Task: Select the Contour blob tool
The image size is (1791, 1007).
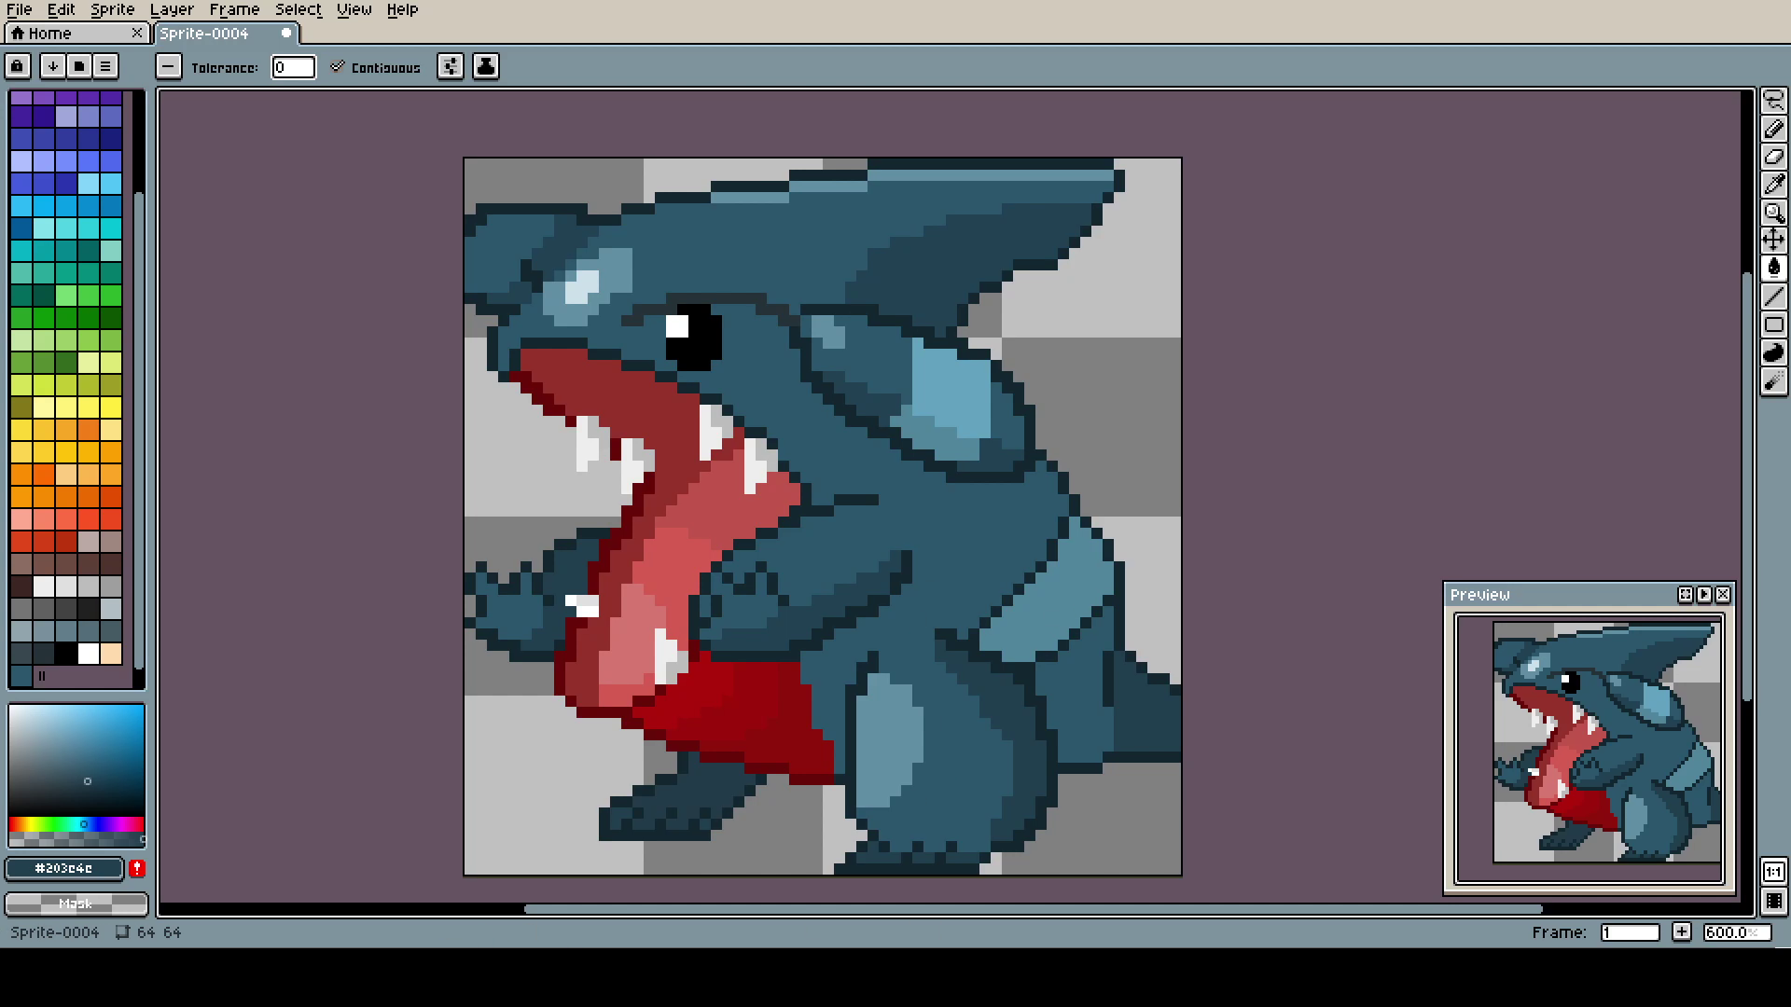Action: (1773, 352)
